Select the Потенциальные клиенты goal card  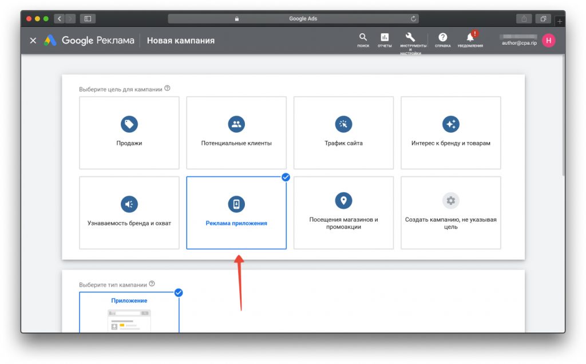click(236, 133)
